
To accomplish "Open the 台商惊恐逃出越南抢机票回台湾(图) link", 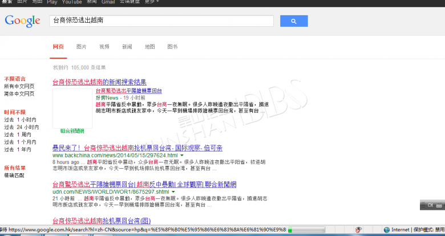I will [x=102, y=221].
